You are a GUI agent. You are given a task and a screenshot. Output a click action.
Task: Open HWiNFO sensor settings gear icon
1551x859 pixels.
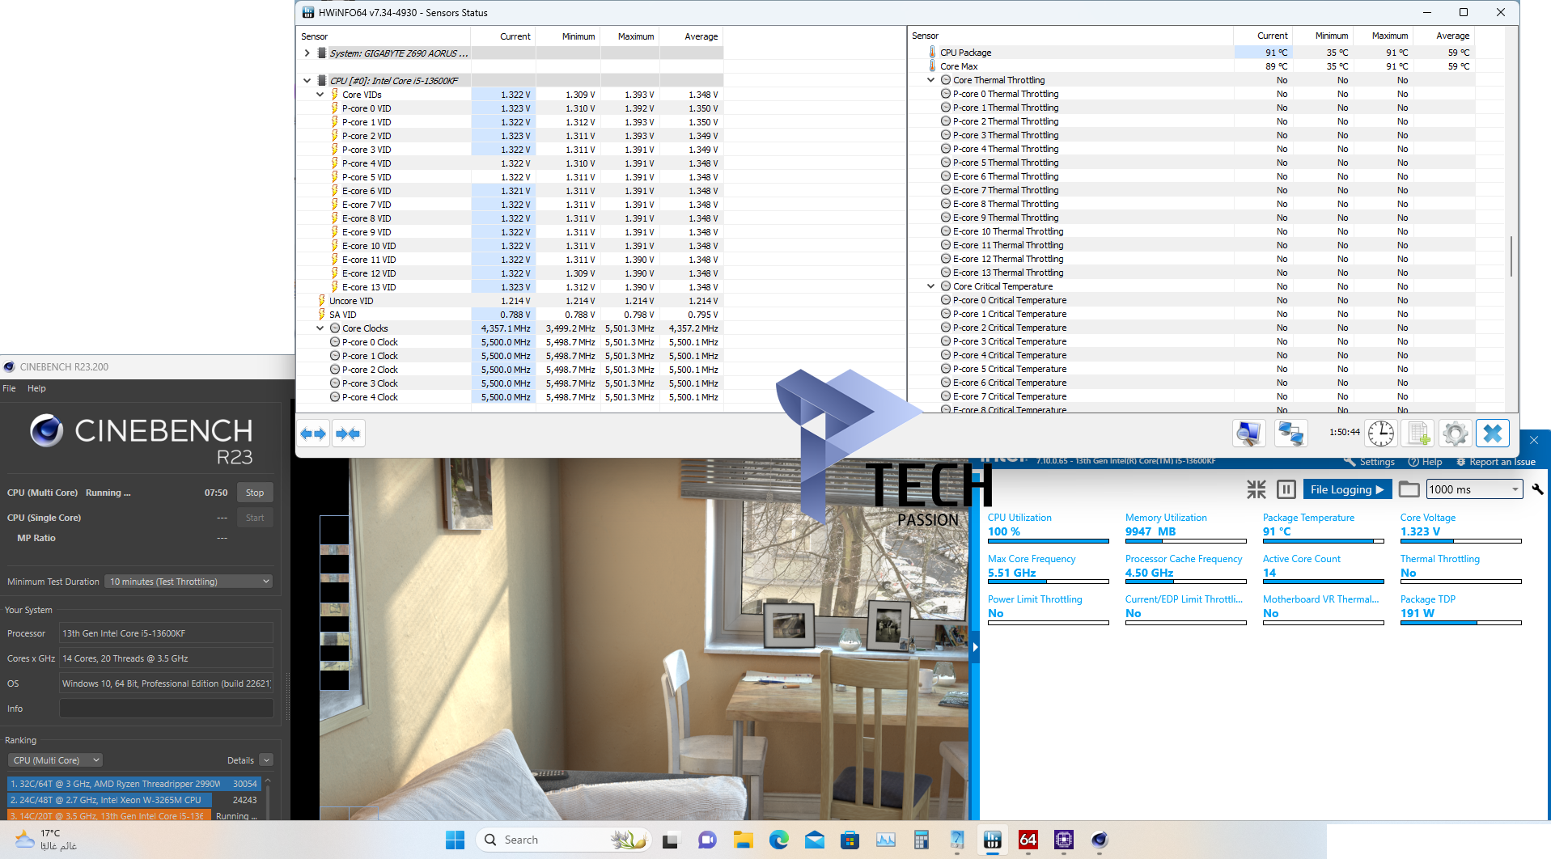point(1455,434)
